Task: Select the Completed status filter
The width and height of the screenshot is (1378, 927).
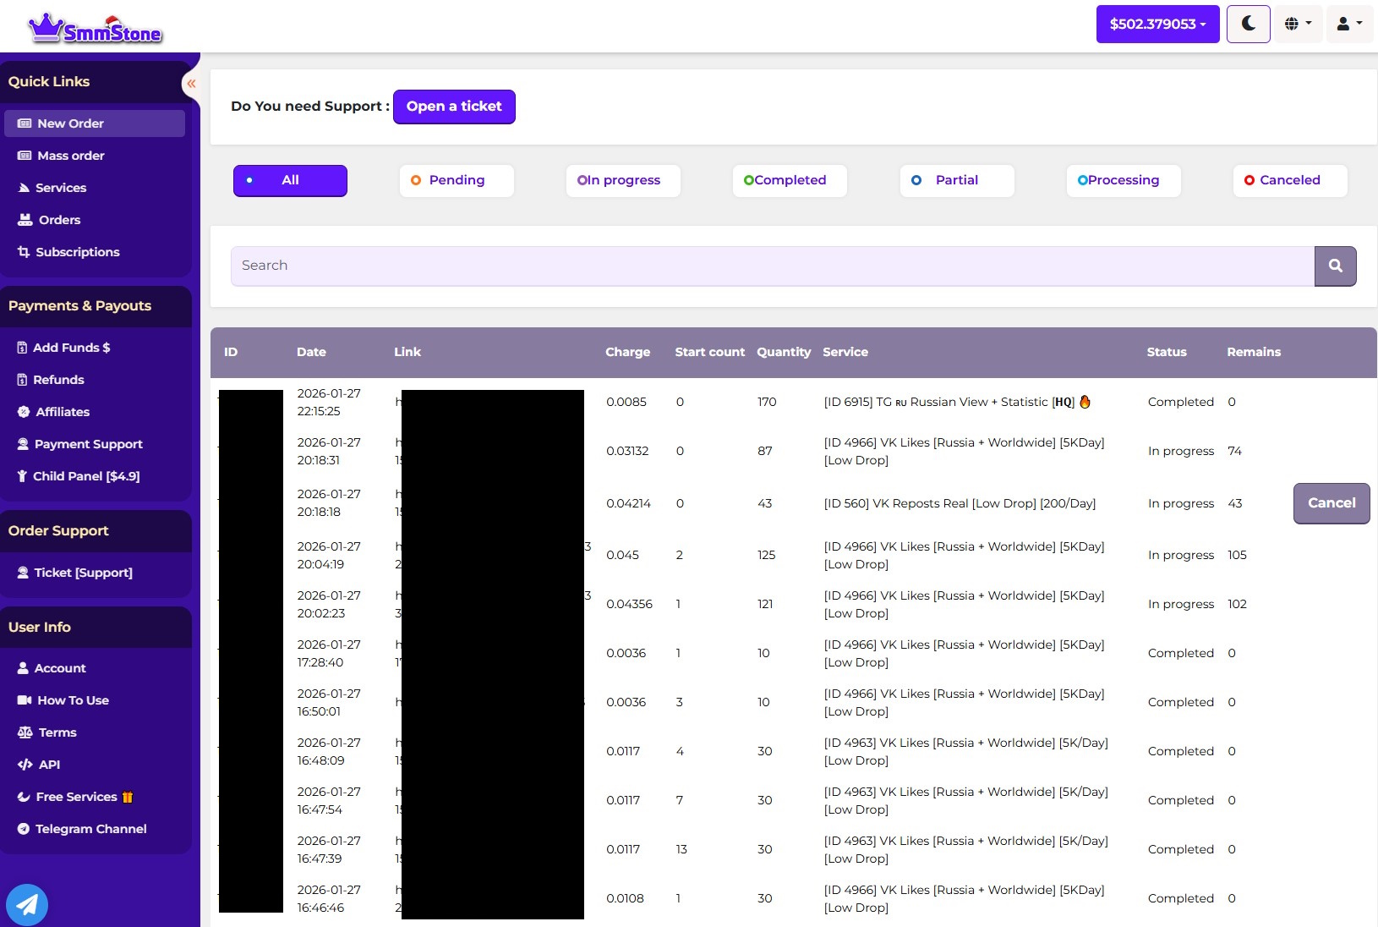Action: coord(789,180)
